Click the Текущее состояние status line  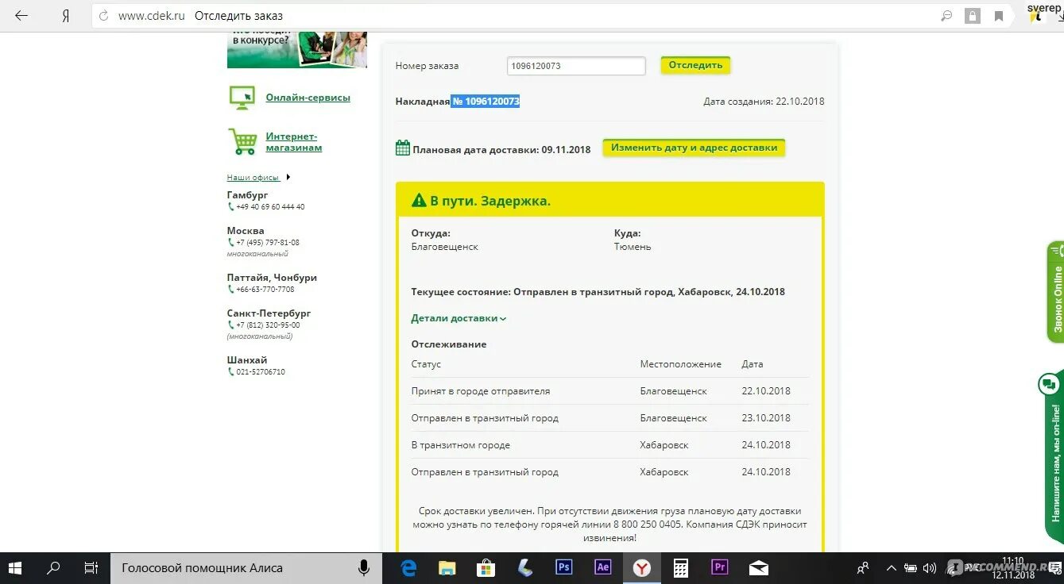pyautogui.click(x=598, y=292)
